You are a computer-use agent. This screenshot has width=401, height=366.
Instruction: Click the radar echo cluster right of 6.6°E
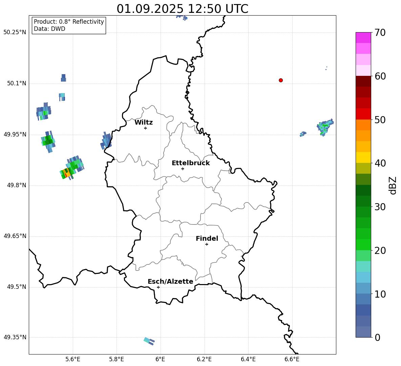[325, 127]
